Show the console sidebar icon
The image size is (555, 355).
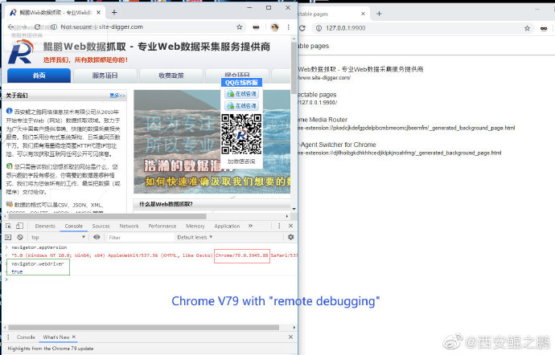9,237
